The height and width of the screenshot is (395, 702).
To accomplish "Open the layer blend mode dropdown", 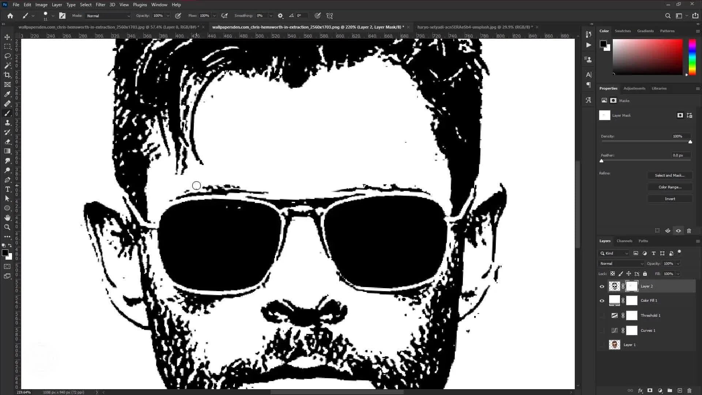I will (x=621, y=263).
